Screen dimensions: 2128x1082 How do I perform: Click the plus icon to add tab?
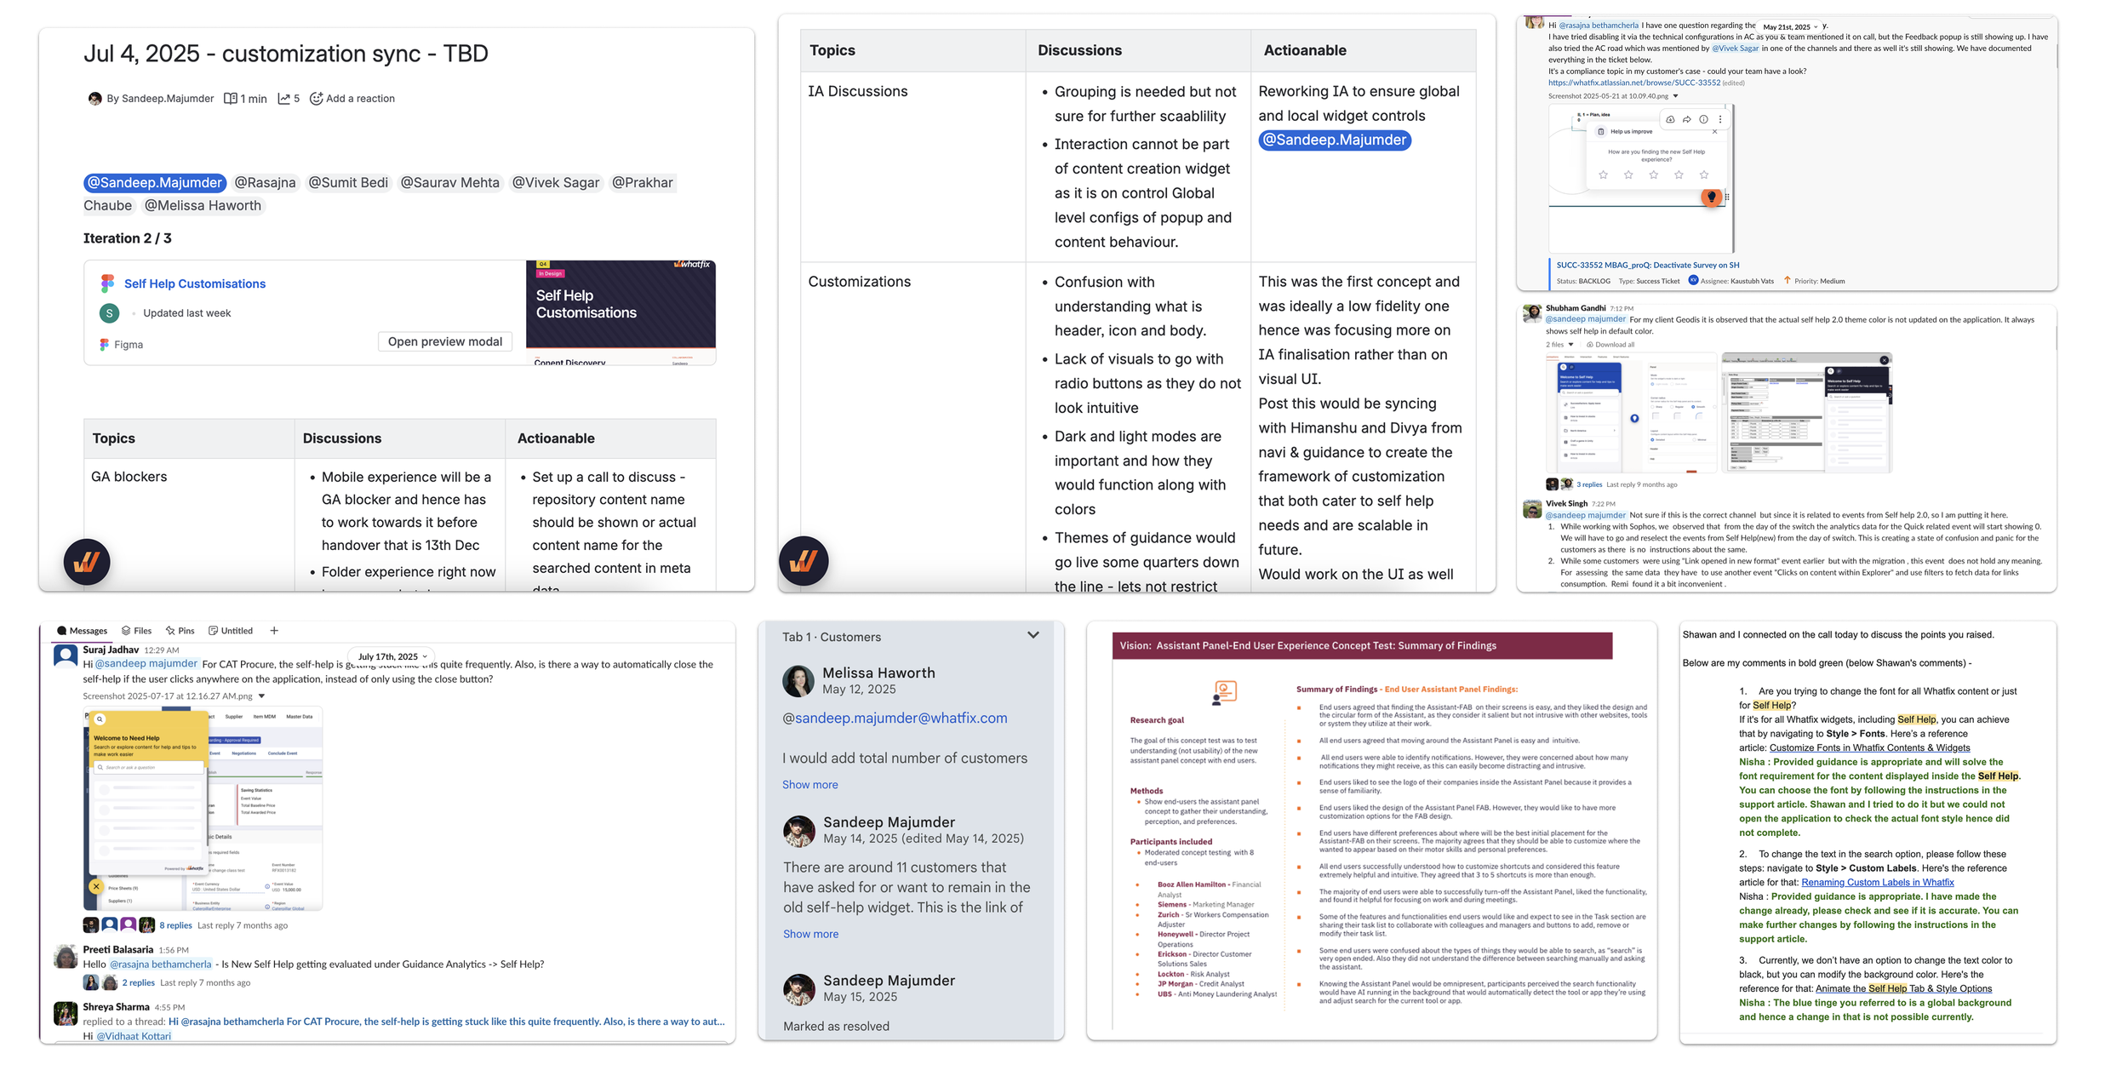[274, 631]
